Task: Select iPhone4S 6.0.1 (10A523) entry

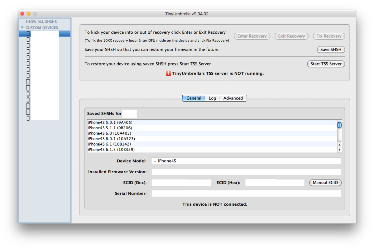Action: click(212, 139)
